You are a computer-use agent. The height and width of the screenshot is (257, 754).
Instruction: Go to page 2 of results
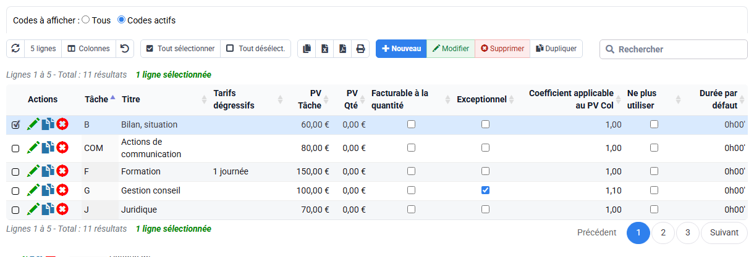point(663,232)
